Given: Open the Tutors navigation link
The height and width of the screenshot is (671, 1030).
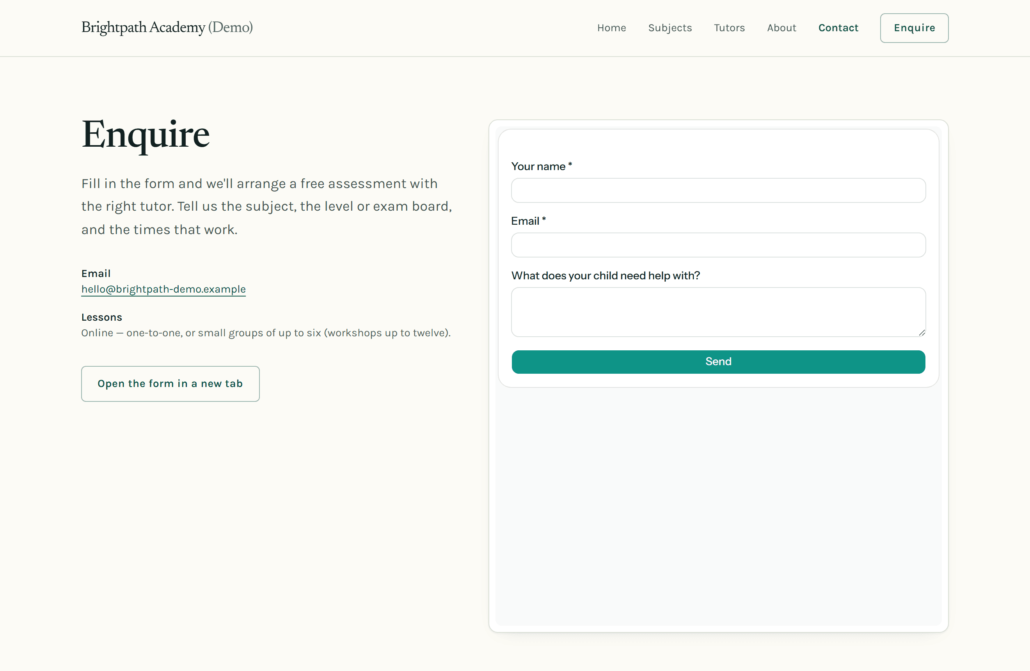Looking at the screenshot, I should click(x=729, y=28).
